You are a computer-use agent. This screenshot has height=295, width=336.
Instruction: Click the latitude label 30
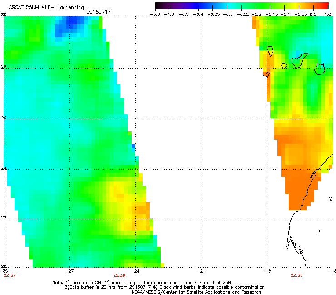point(4,15)
